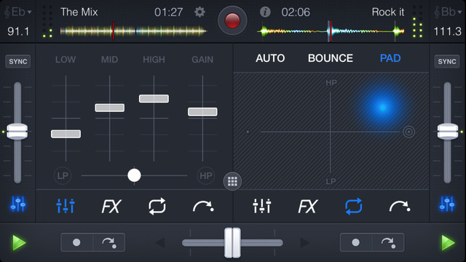Viewport: 466px width, 262px height.
Task: Jump to cue on right deck
Action: (388, 242)
